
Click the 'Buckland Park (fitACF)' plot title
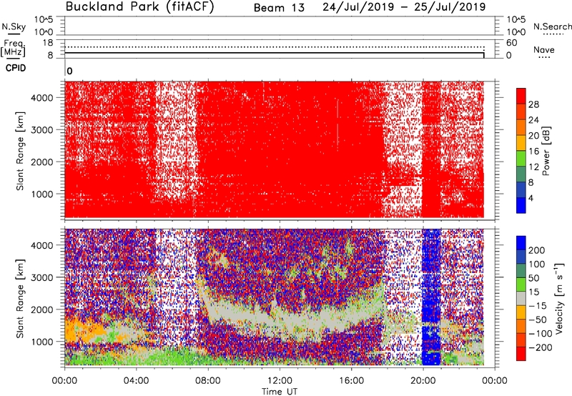pyautogui.click(x=139, y=7)
